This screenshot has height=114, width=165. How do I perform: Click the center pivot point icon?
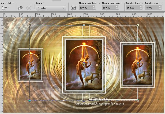coord(74,8)
